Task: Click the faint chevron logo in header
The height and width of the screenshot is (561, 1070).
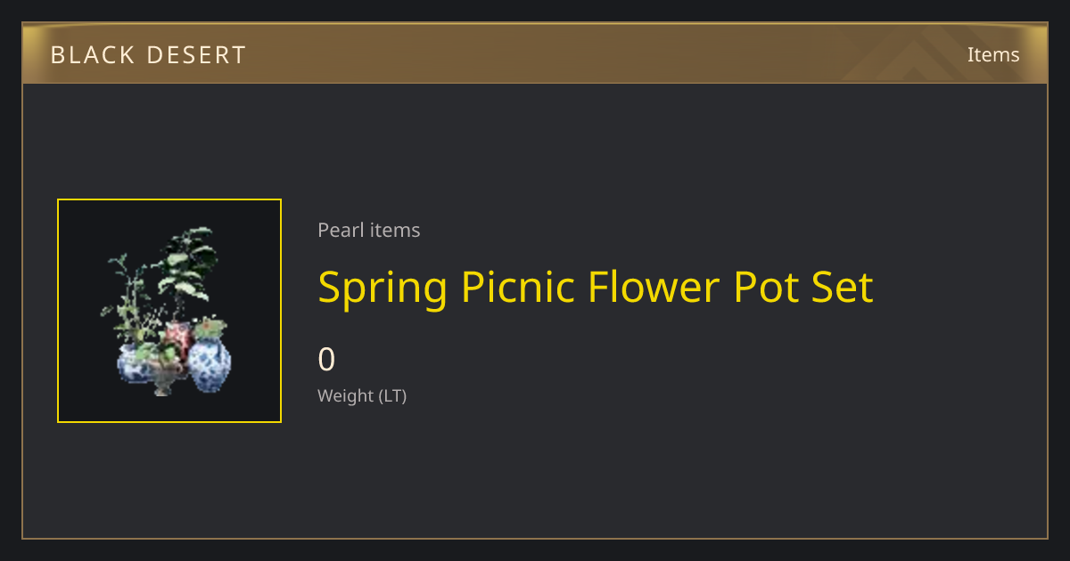Action: 917,53
